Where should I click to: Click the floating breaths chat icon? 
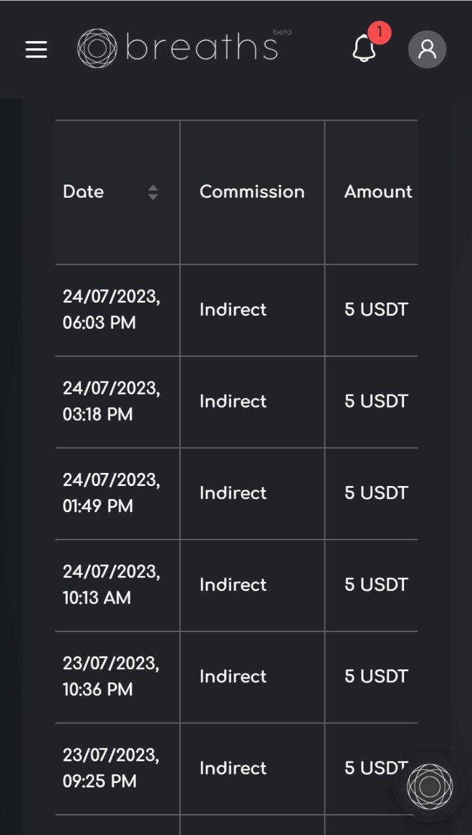click(x=429, y=786)
